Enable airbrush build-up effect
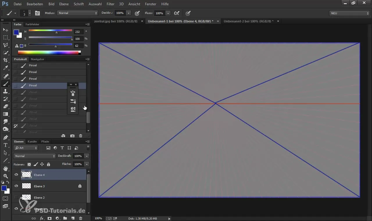372x221 pixels. (x=176, y=13)
